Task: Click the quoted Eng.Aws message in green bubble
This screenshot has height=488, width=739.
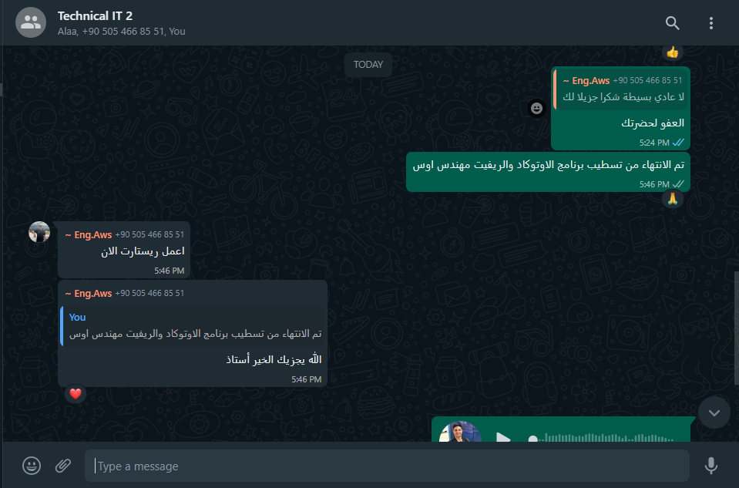Action: click(620, 89)
